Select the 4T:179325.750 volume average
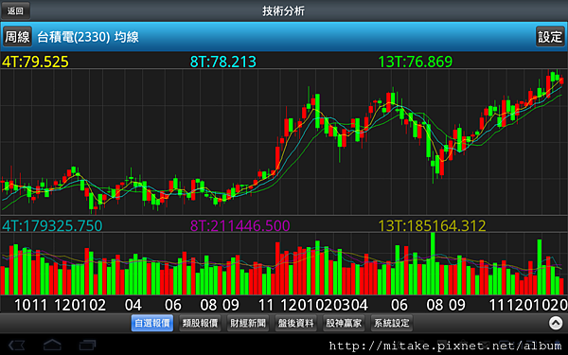The width and height of the screenshot is (568, 355). point(52,225)
